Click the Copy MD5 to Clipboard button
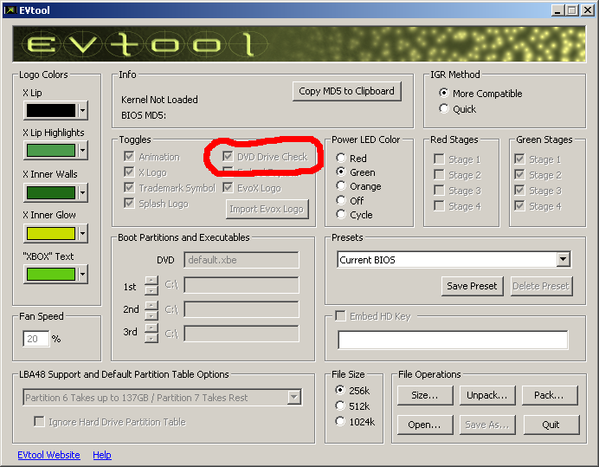Viewport: 599px width, 467px height. pos(346,91)
